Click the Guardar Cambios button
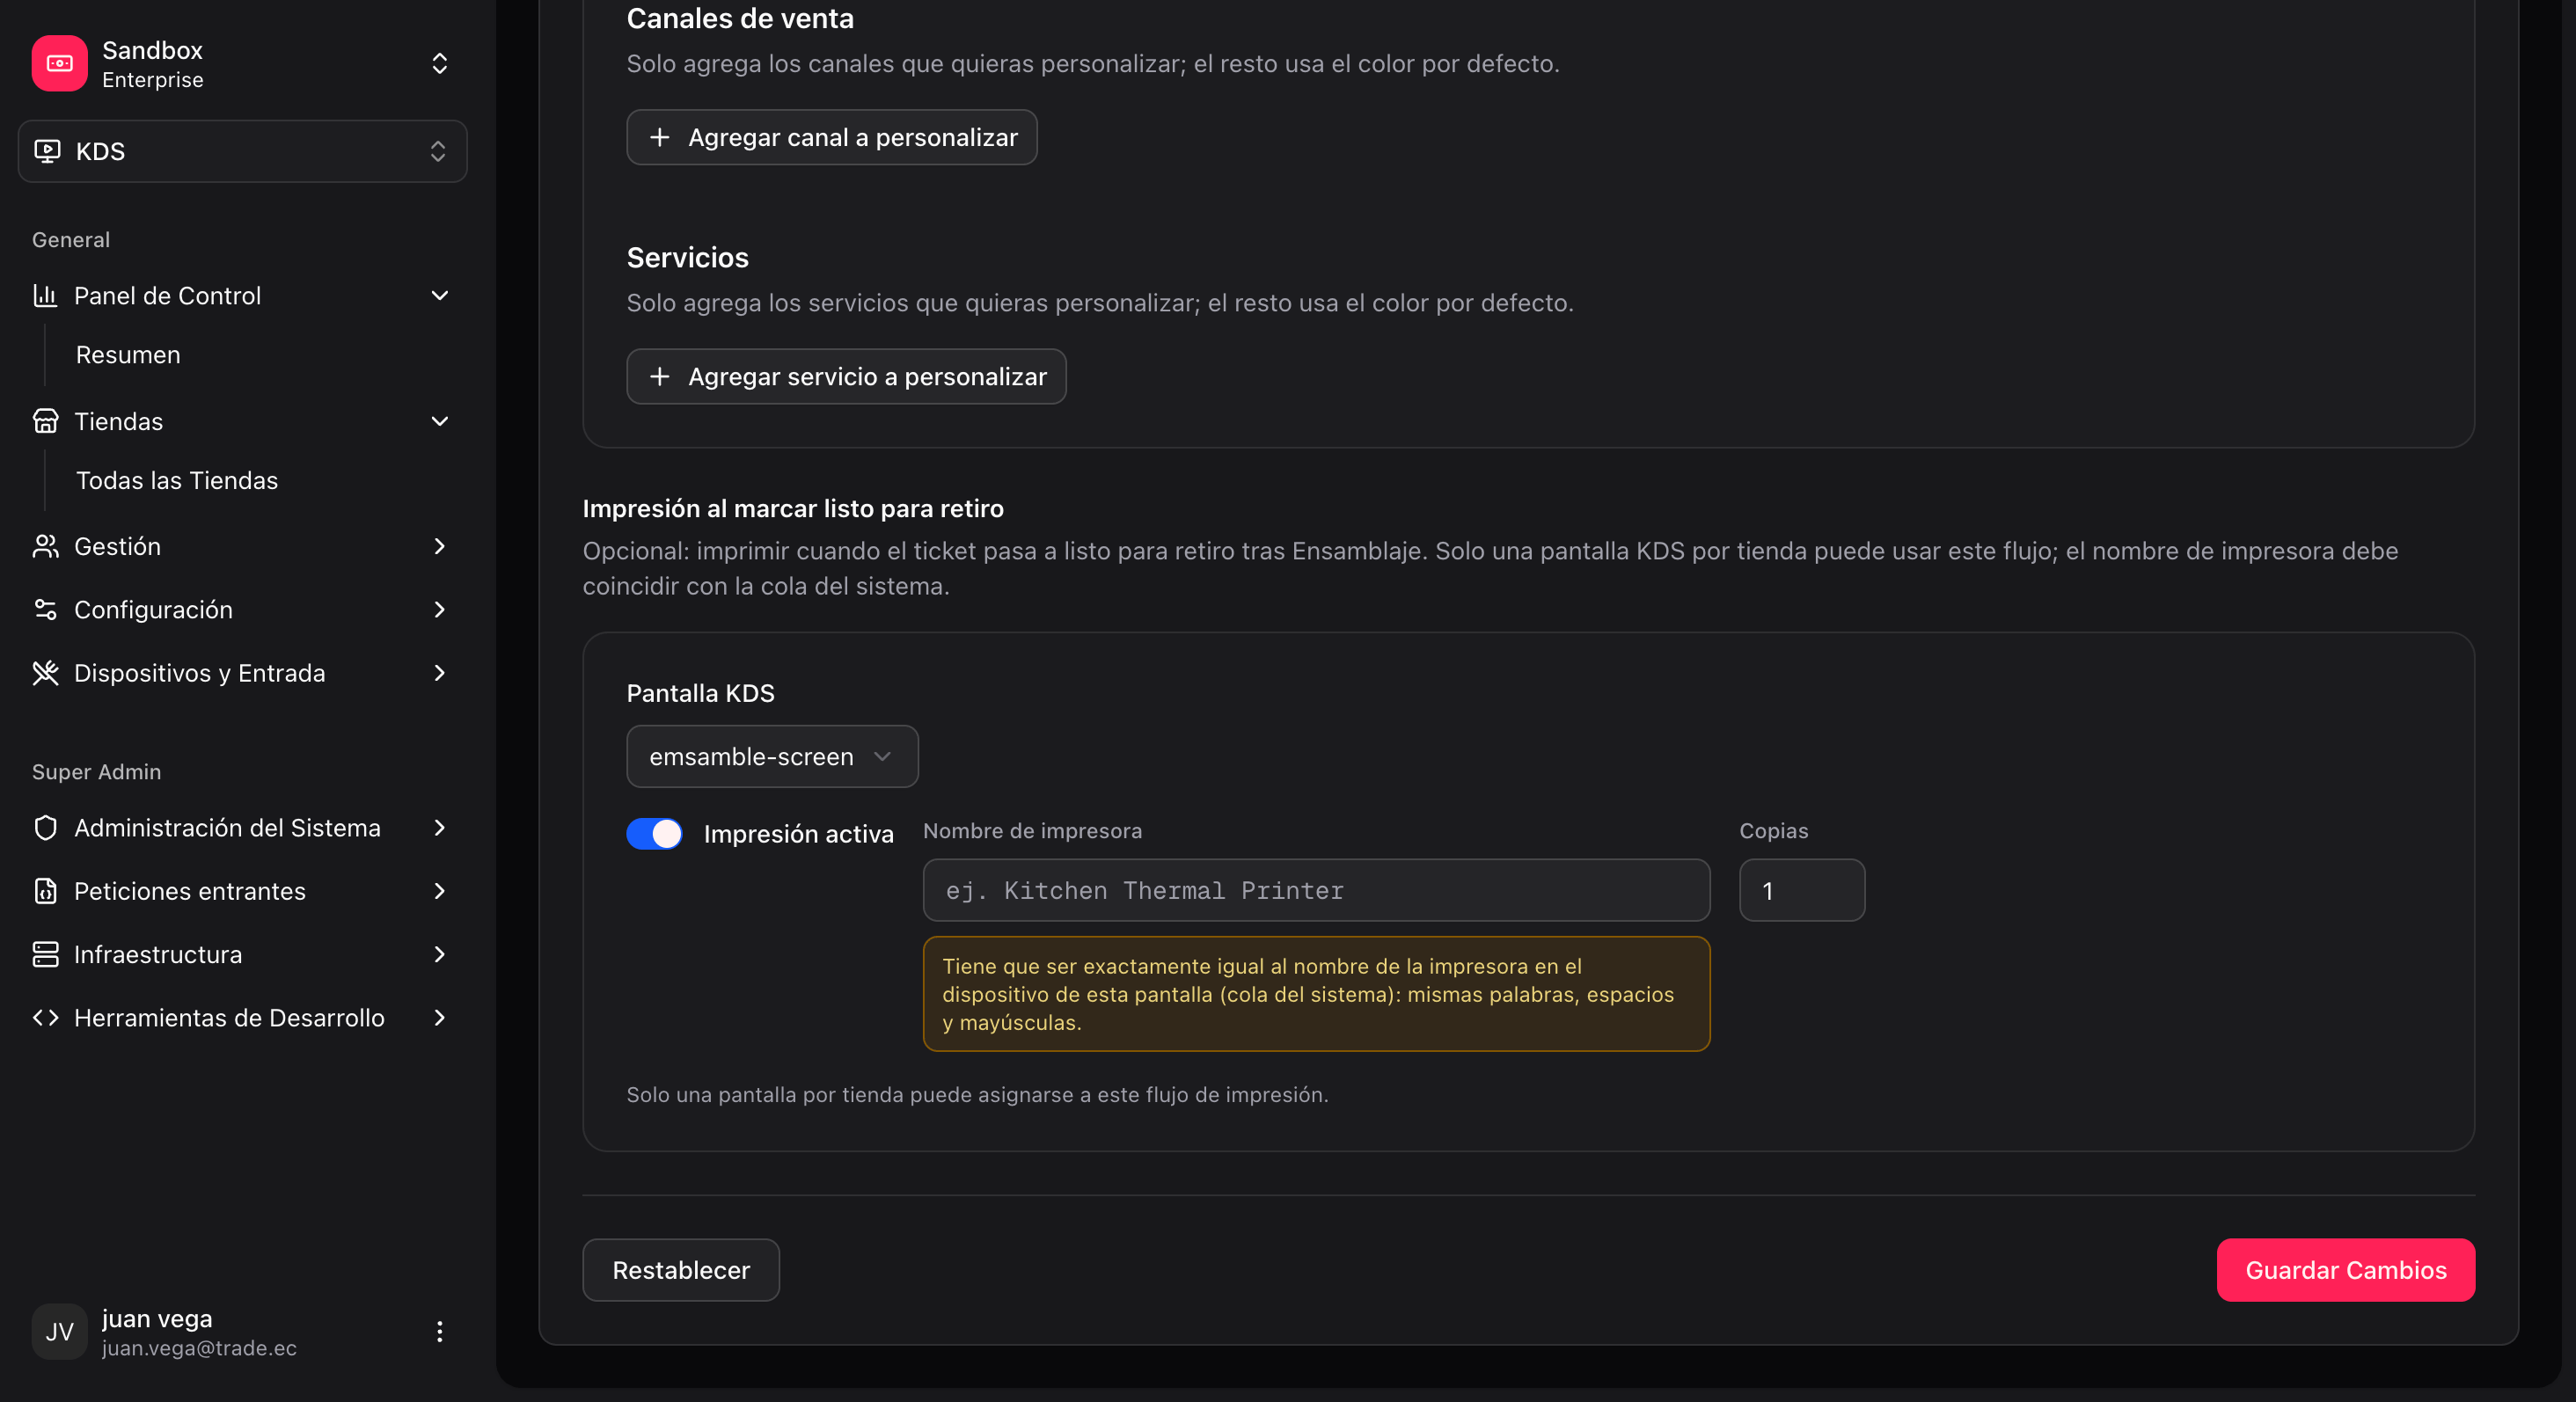The image size is (2576, 1402). tap(2346, 1270)
